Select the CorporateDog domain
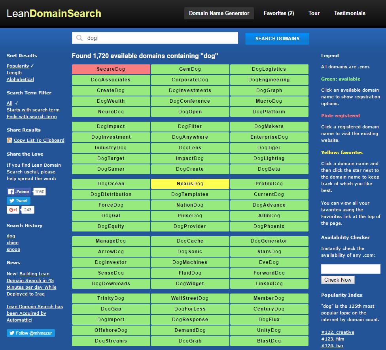386x350 pixels. [x=190, y=80]
